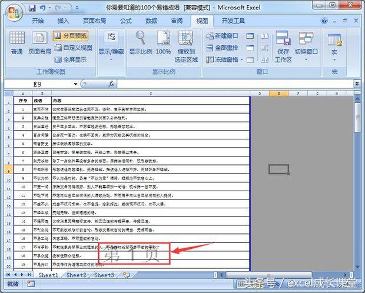Switch to Sheet3 tab
Viewport: 365px width, 293px height.
click(x=104, y=275)
